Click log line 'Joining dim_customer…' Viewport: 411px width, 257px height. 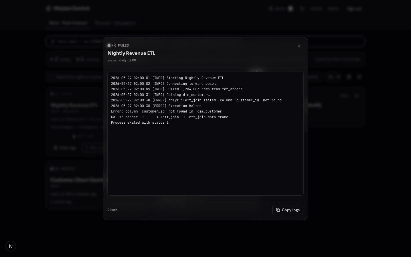pos(160,95)
